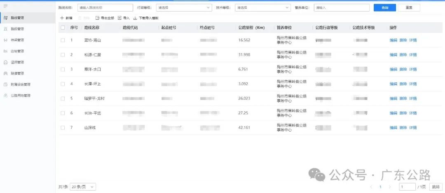Click the 路线管理 sidebar icon
The width and height of the screenshot is (445, 193).
(x=6, y=18)
